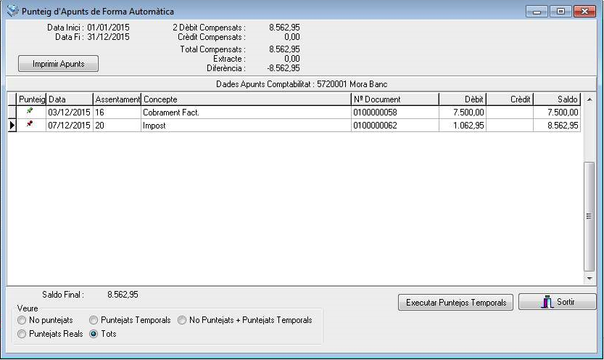This screenshot has height=360, width=604.
Task: Click the Sortir exit button
Action: tap(558, 302)
